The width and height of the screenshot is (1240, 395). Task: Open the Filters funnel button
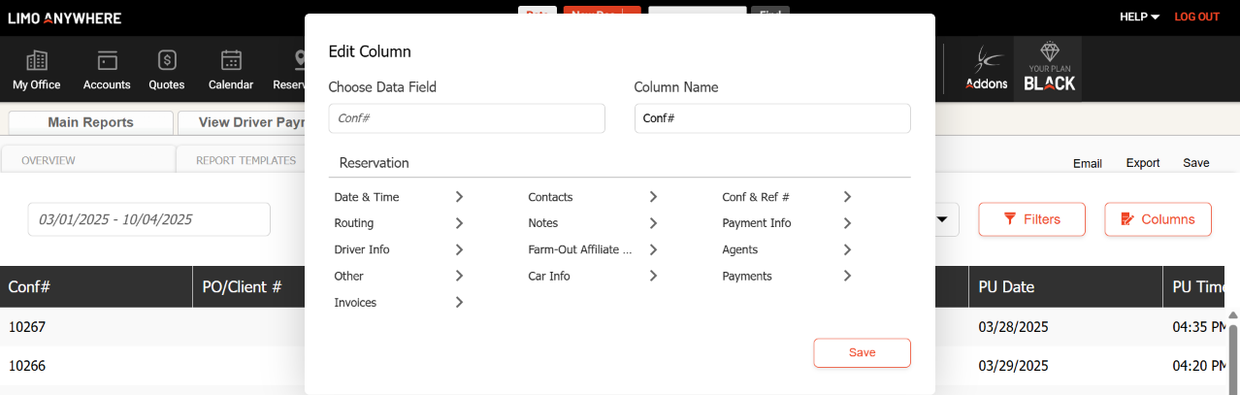[x=1030, y=219]
